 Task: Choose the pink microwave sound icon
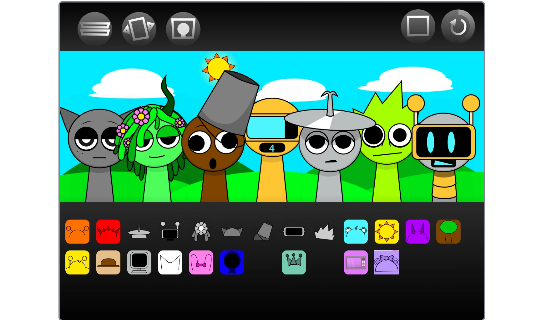[x=356, y=262]
